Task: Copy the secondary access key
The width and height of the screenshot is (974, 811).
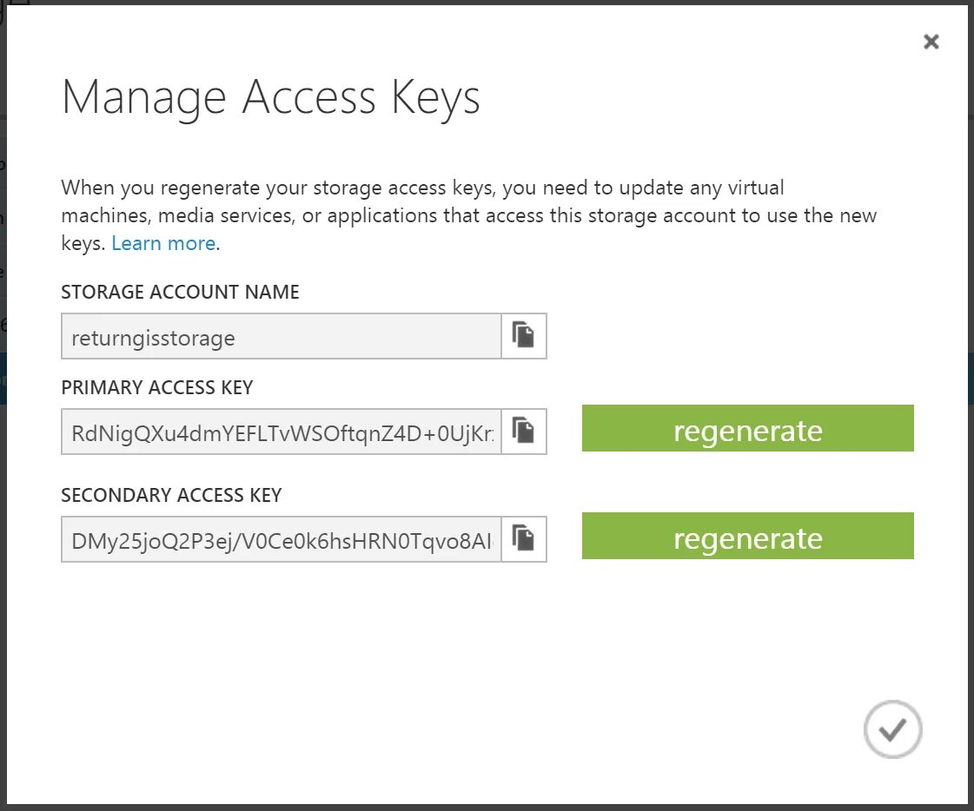Action: pos(523,538)
